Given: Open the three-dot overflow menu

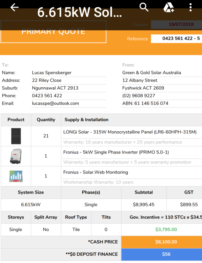Looking at the screenshot, I should pyautogui.click(x=191, y=8).
